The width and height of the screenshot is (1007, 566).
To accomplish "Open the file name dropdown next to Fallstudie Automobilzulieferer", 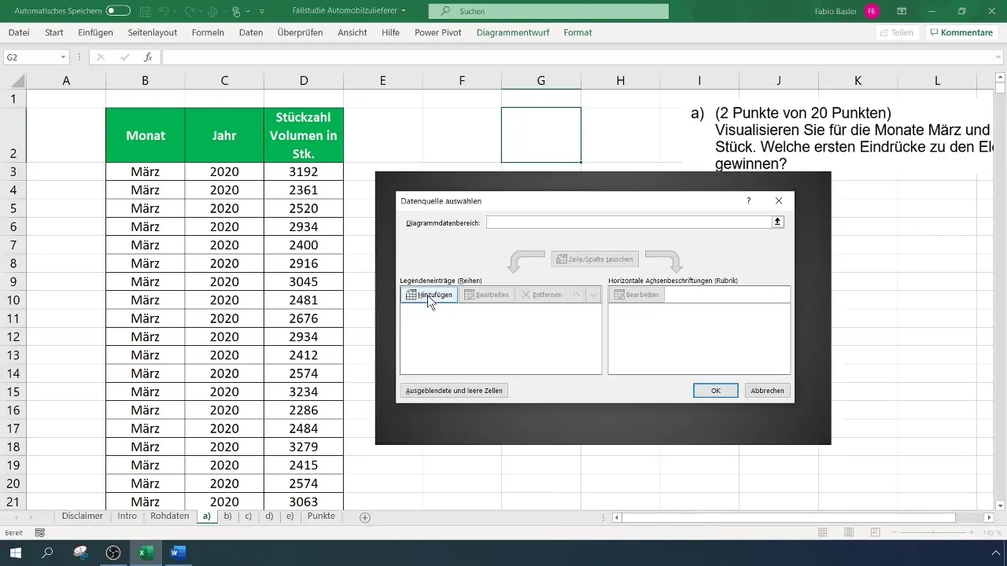I will 404,11.
